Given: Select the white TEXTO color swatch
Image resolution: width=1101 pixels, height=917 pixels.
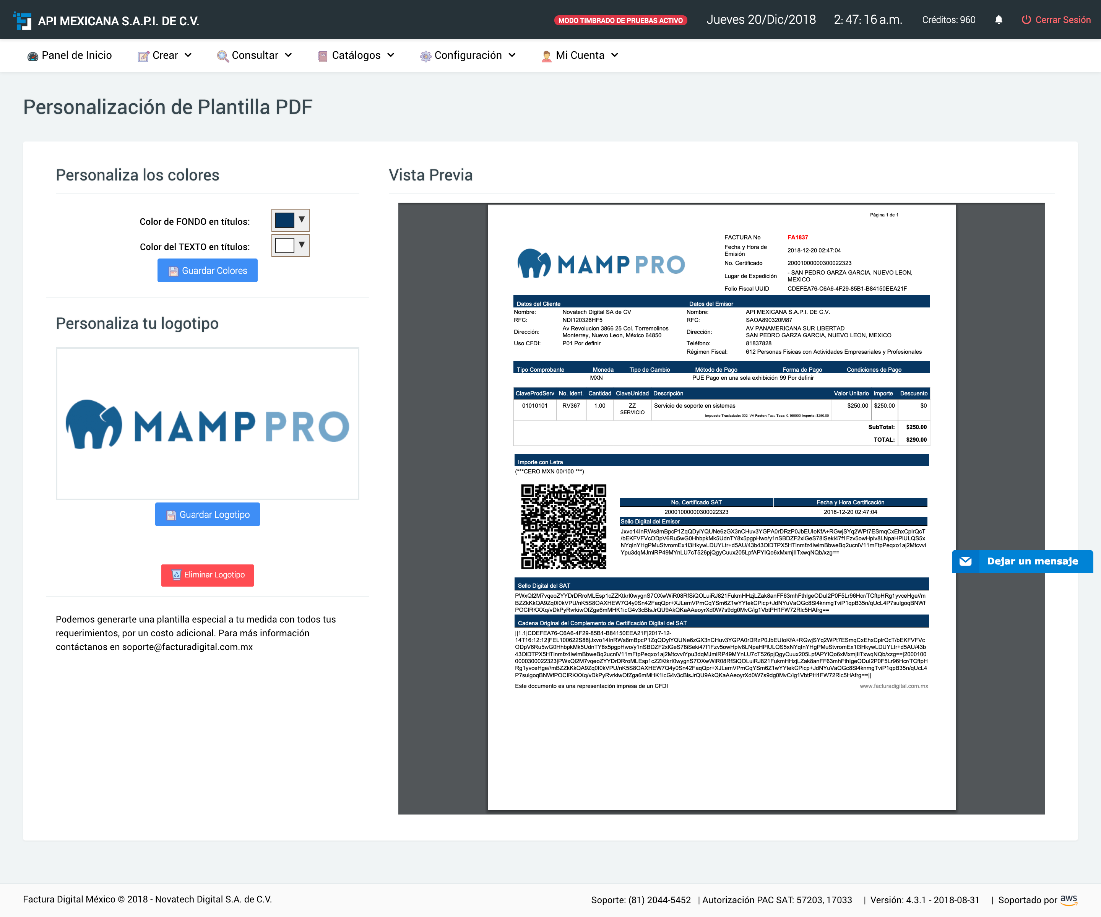Looking at the screenshot, I should [284, 246].
